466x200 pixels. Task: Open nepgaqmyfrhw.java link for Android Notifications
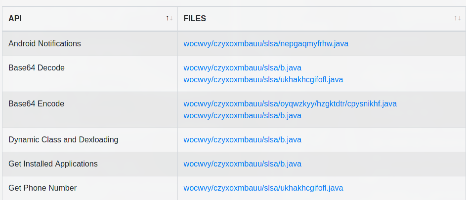point(266,44)
